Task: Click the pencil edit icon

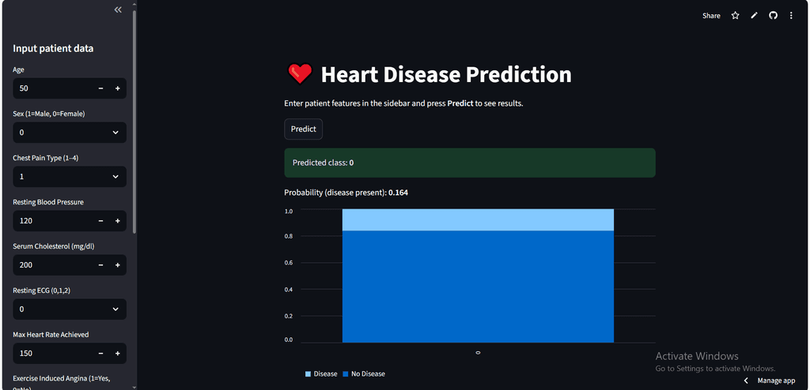Action: (x=754, y=15)
